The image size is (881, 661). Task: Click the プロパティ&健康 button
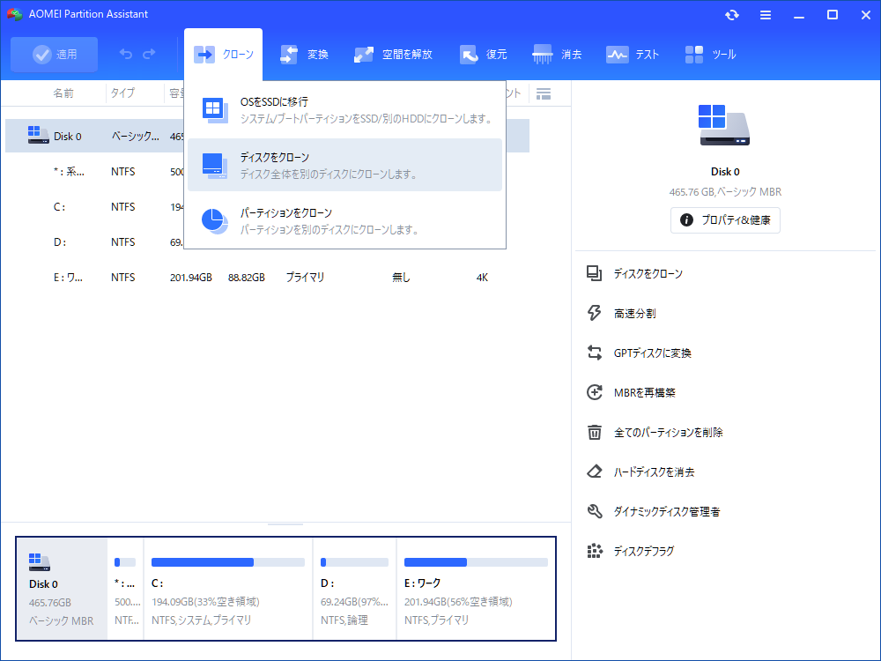point(725,220)
